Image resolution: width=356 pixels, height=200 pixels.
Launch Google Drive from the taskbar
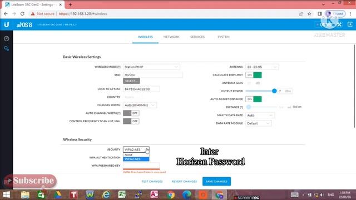point(57,195)
